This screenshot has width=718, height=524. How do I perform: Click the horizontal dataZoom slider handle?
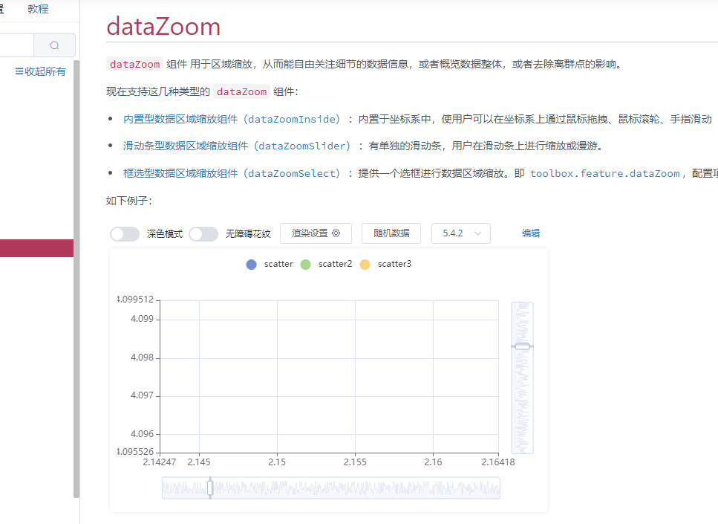click(x=210, y=488)
